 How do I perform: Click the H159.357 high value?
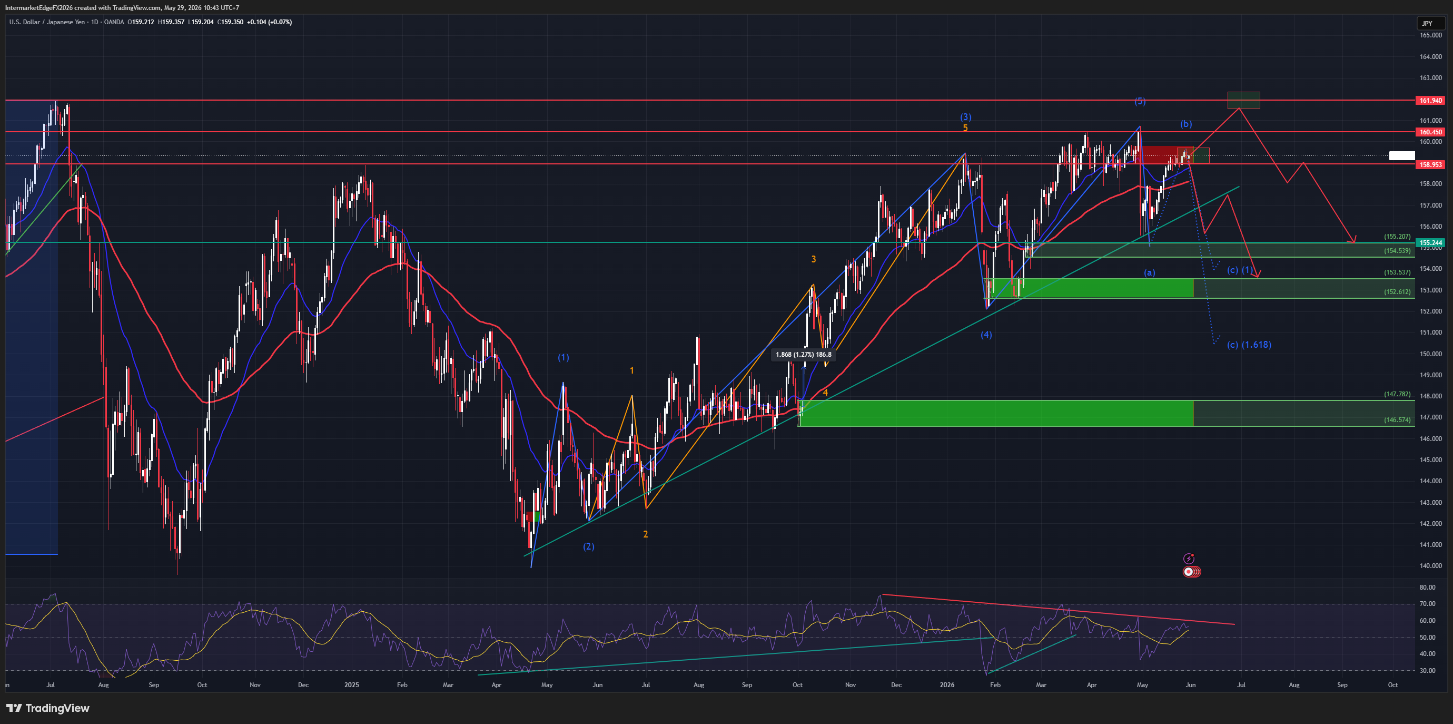coord(171,22)
